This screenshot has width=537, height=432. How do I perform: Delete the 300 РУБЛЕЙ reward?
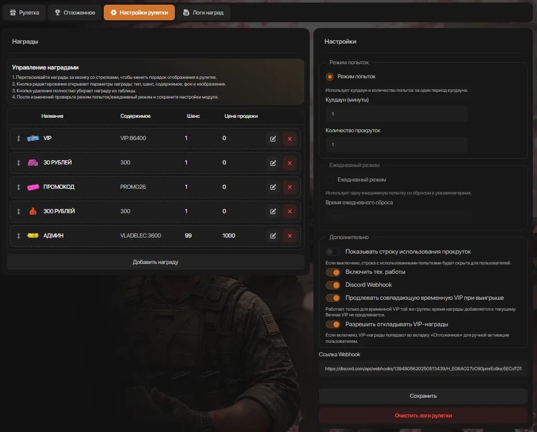[x=290, y=212]
